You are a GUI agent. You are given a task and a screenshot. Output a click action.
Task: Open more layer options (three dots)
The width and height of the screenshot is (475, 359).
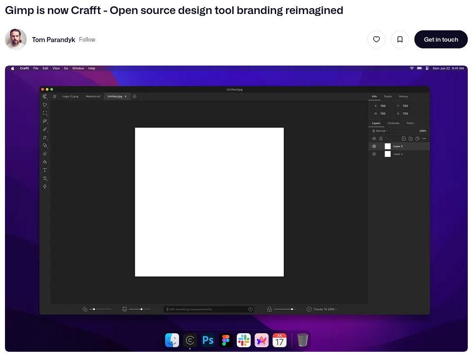pos(424,138)
